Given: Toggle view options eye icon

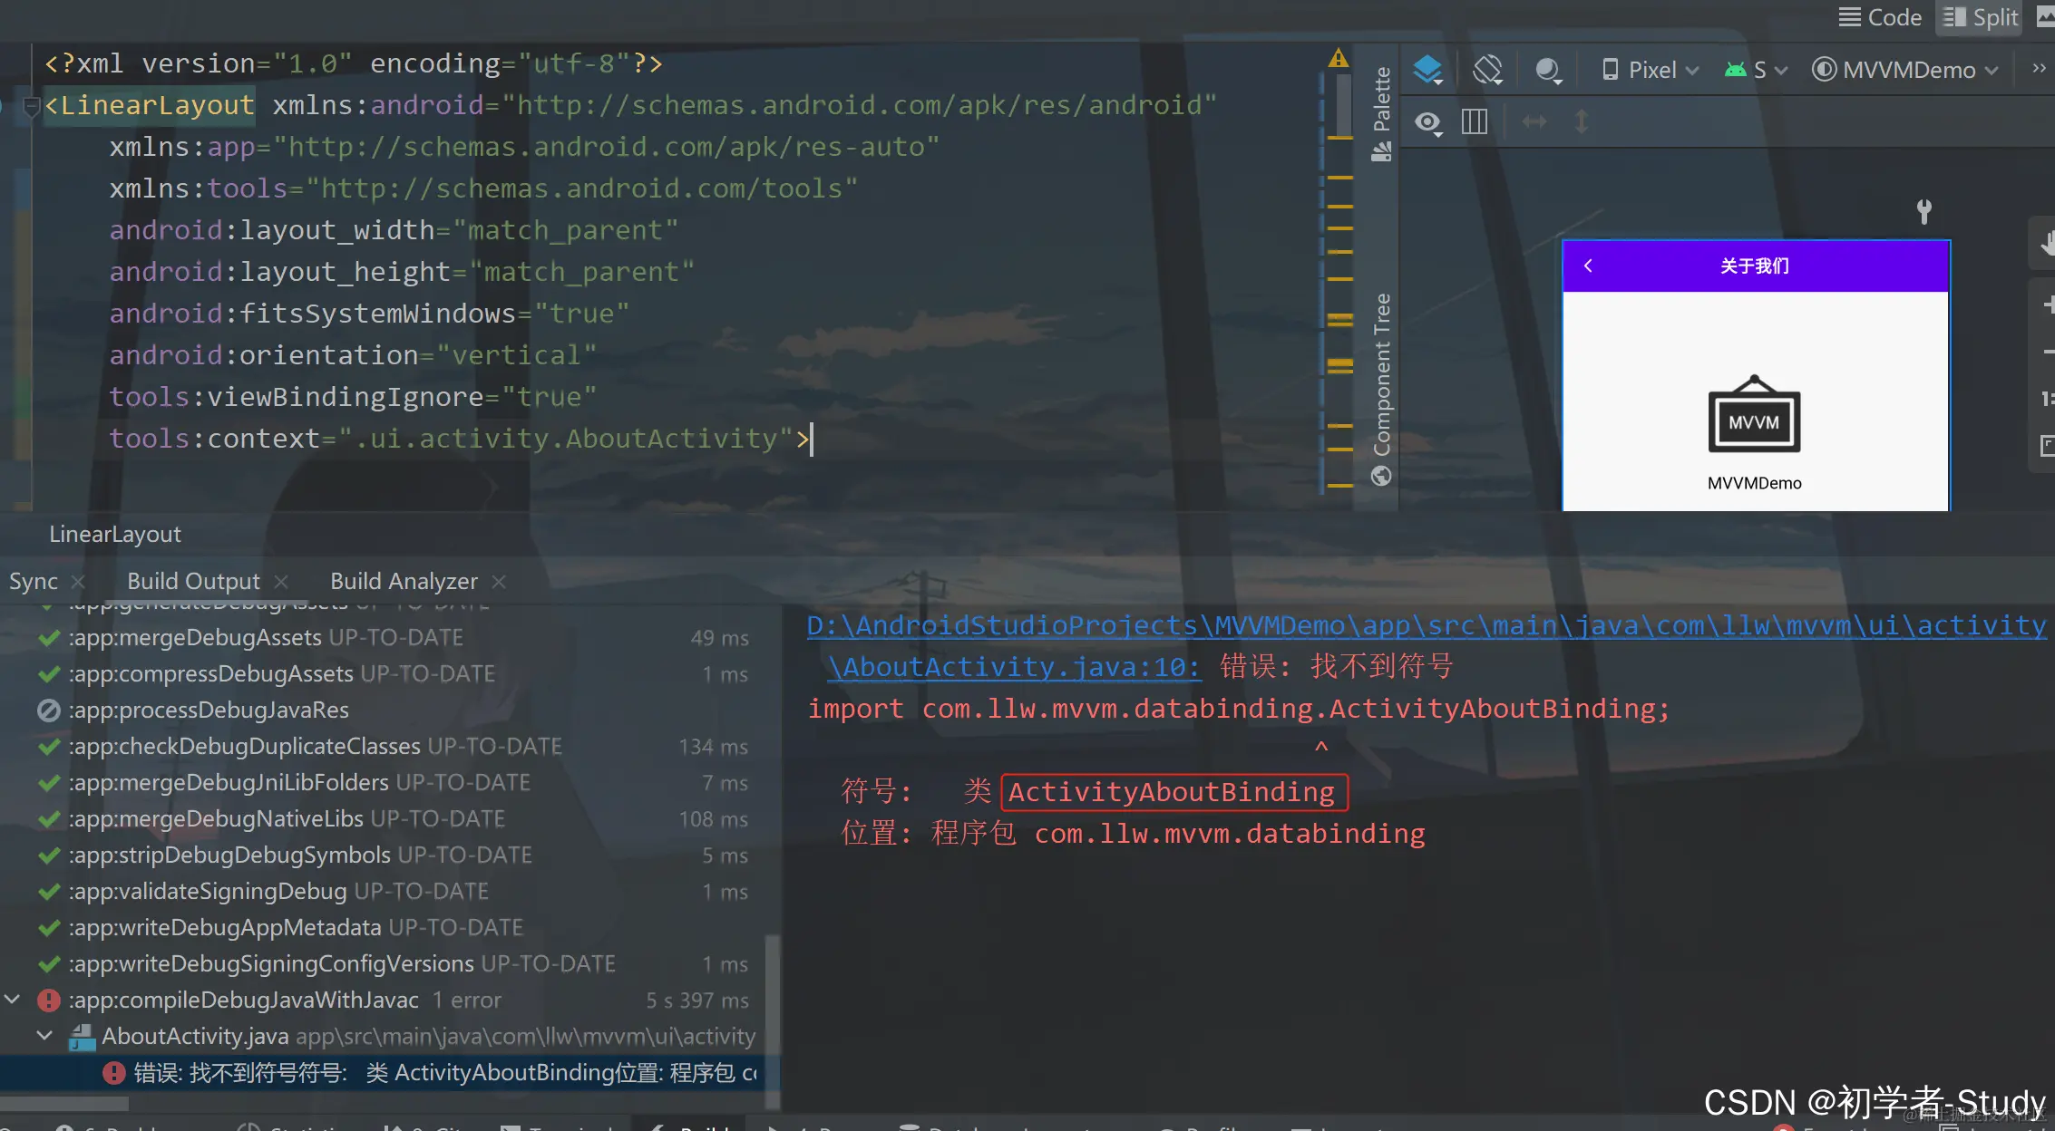Looking at the screenshot, I should (x=1428, y=122).
